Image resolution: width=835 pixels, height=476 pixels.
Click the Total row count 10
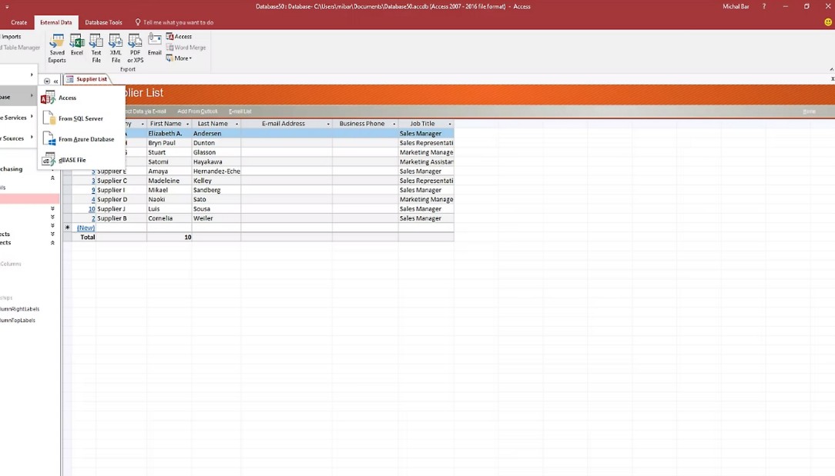pos(169,237)
